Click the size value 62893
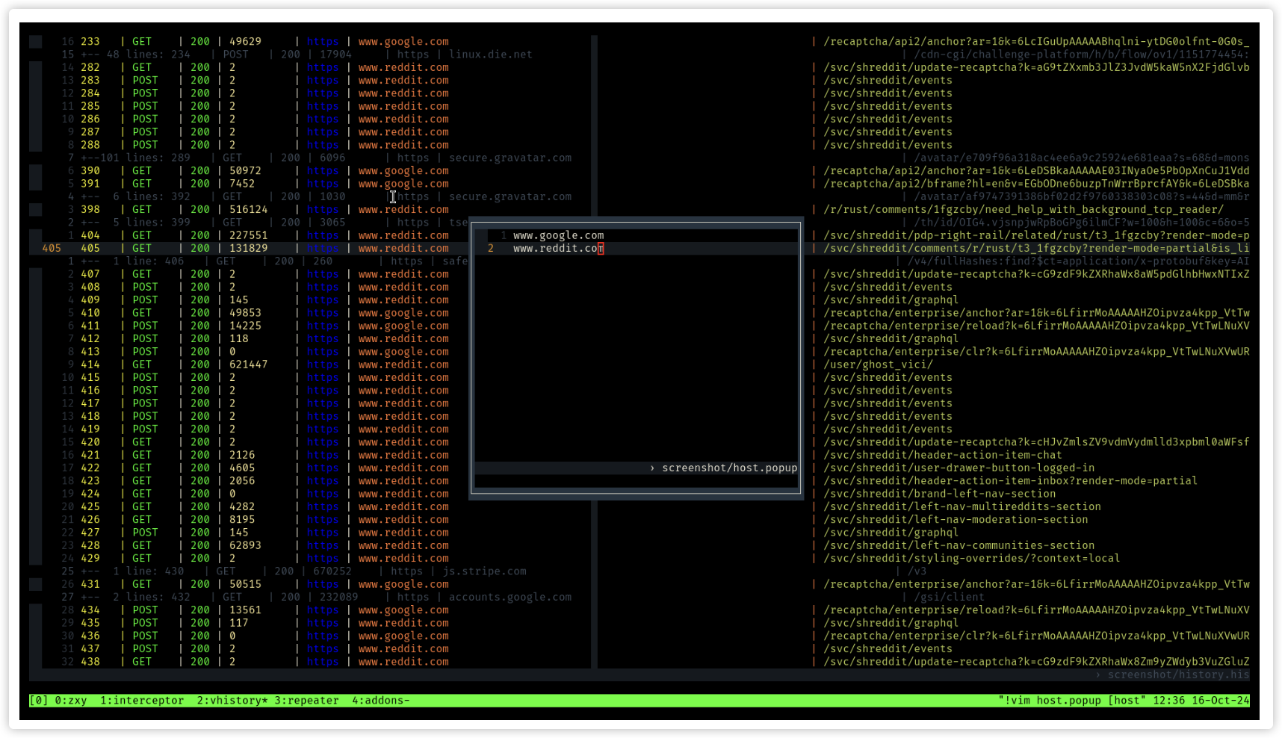Image resolution: width=1282 pixels, height=738 pixels. (x=245, y=545)
